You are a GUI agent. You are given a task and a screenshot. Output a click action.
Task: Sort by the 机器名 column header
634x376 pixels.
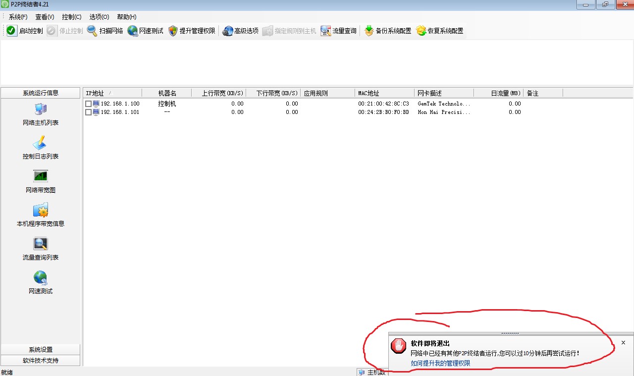(167, 93)
